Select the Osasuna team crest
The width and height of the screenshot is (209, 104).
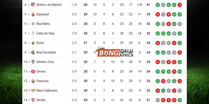coord(33,81)
